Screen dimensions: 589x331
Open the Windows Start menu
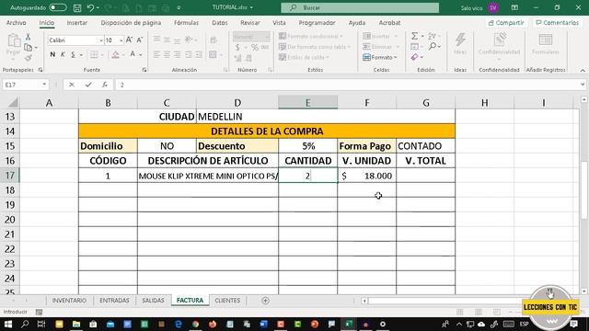[8, 325]
